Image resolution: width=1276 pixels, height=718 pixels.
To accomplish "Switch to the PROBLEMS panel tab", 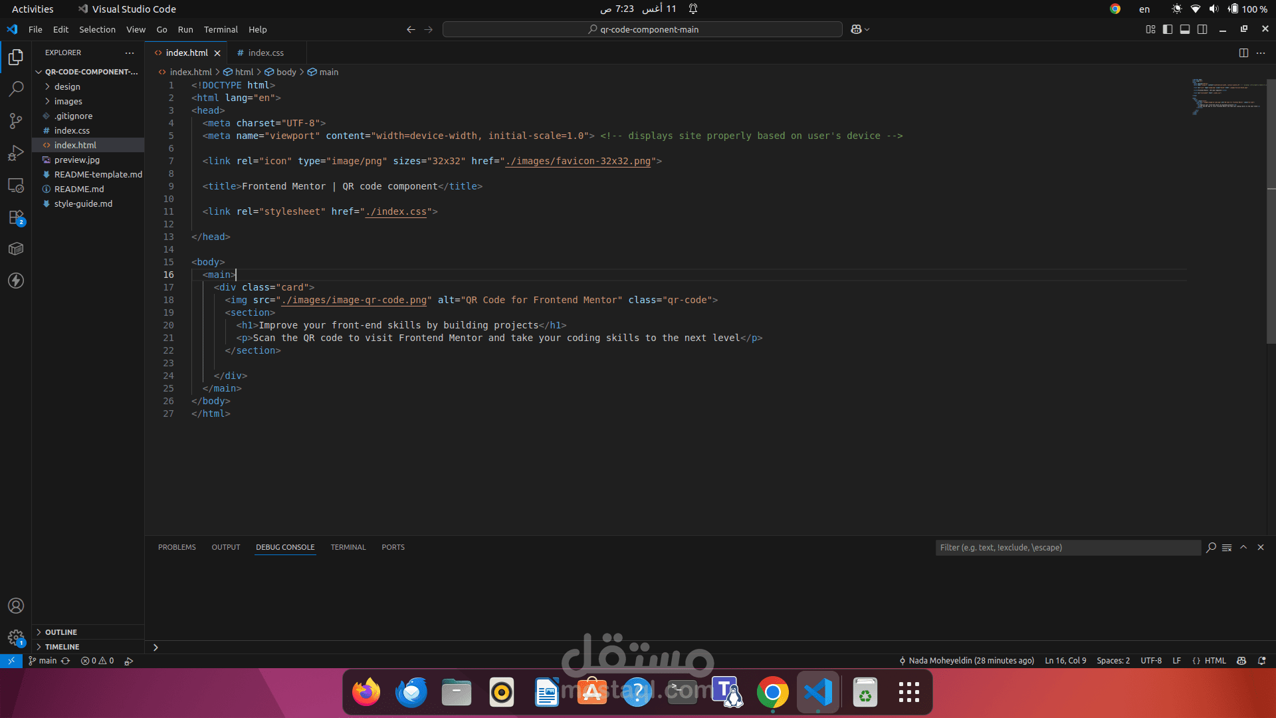I will 177,547.
